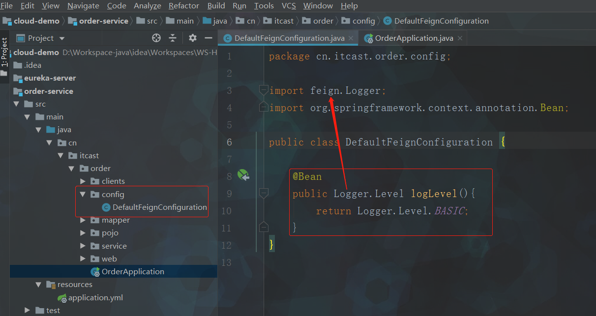This screenshot has height=316, width=596.
Task: Collapse the cn package arrow
Action: (x=49, y=143)
